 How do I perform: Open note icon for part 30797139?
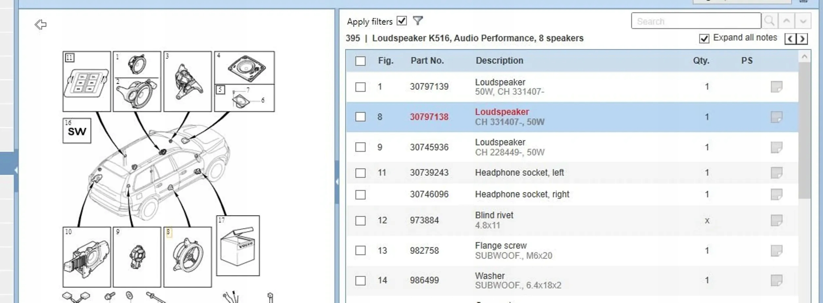point(777,87)
